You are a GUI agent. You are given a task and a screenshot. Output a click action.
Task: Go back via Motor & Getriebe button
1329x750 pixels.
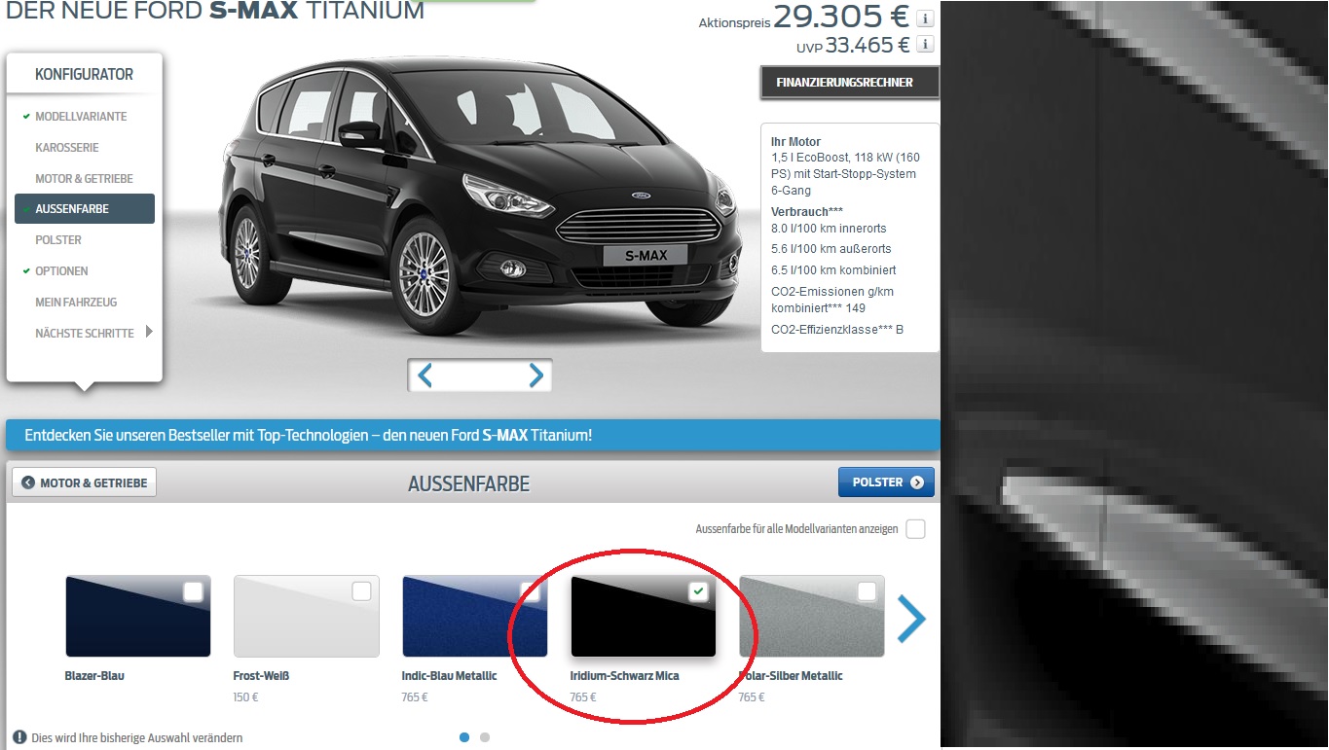pos(84,482)
